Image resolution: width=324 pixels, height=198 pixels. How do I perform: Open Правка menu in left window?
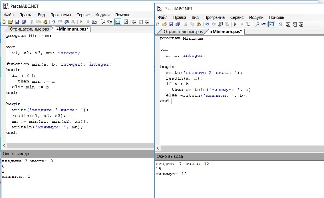click(x=26, y=15)
